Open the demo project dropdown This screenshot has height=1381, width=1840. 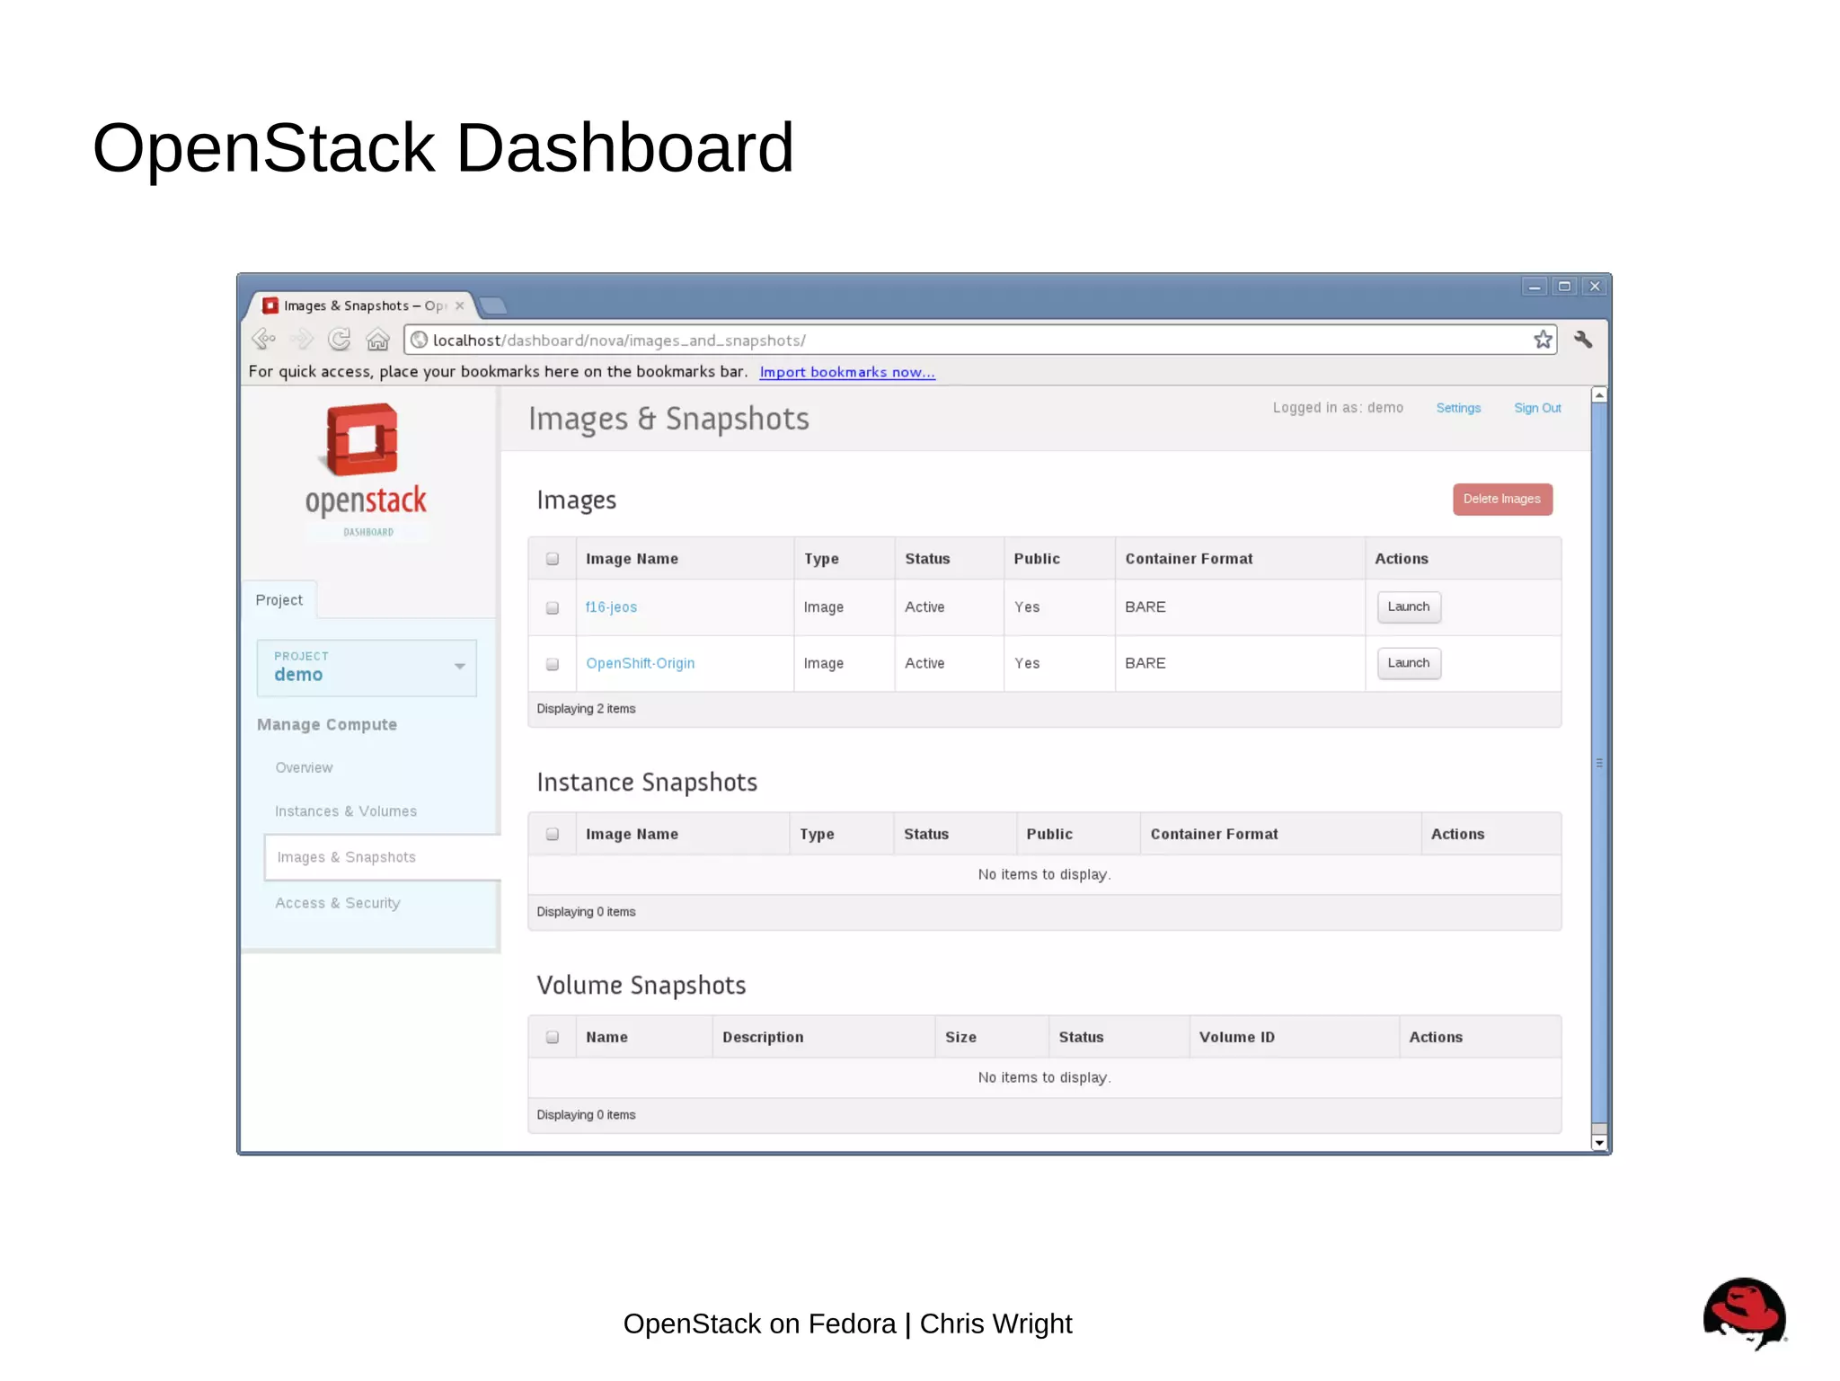[x=367, y=668]
